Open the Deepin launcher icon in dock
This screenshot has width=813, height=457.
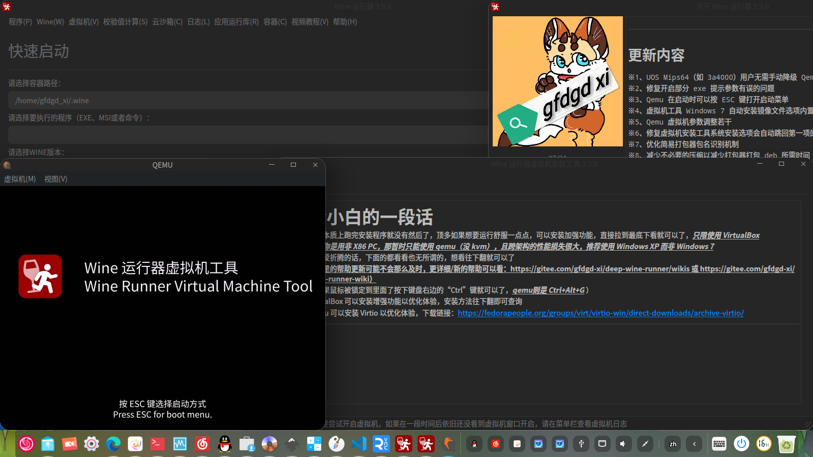[26, 444]
